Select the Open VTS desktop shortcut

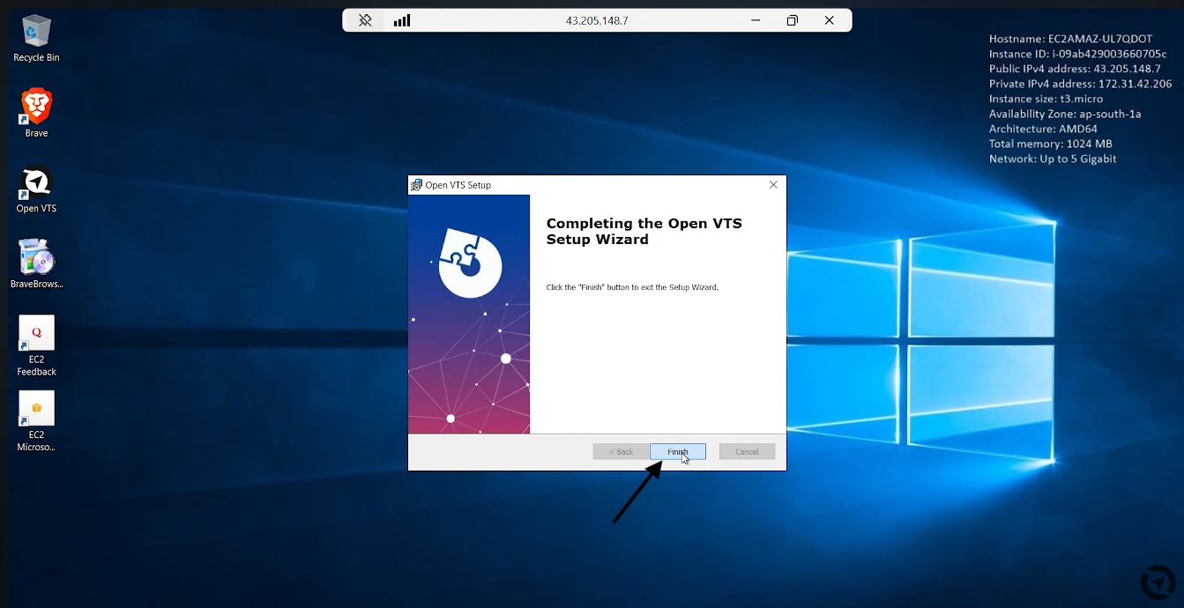point(36,189)
